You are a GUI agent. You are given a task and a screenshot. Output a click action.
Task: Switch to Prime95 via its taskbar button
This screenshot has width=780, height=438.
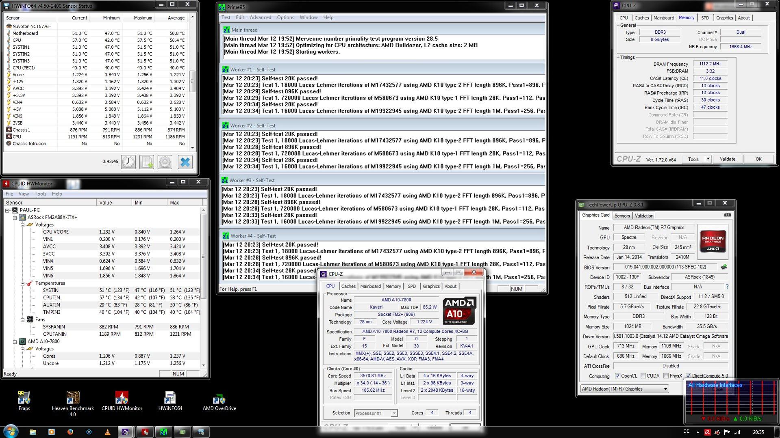(164, 432)
